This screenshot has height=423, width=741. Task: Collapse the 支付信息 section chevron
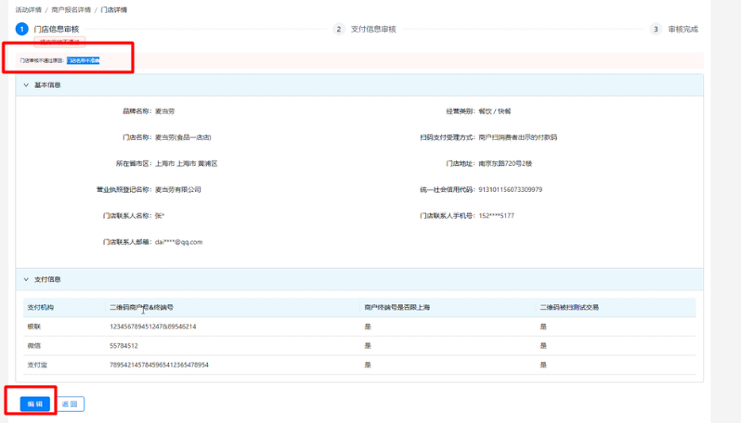[x=26, y=278]
